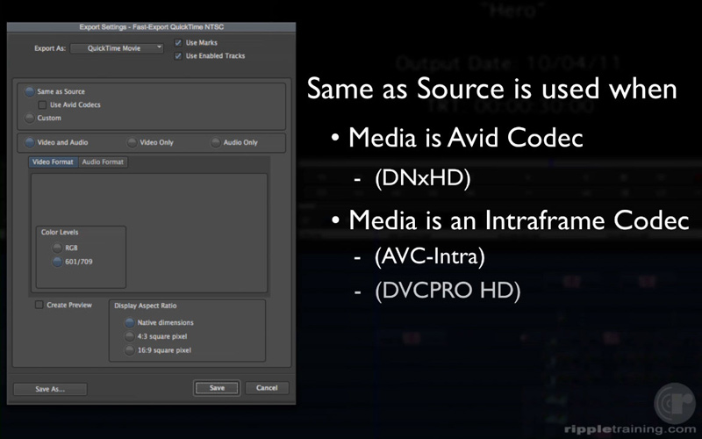Click the Display Aspect Ratio label
The width and height of the screenshot is (702, 439).
[145, 306]
